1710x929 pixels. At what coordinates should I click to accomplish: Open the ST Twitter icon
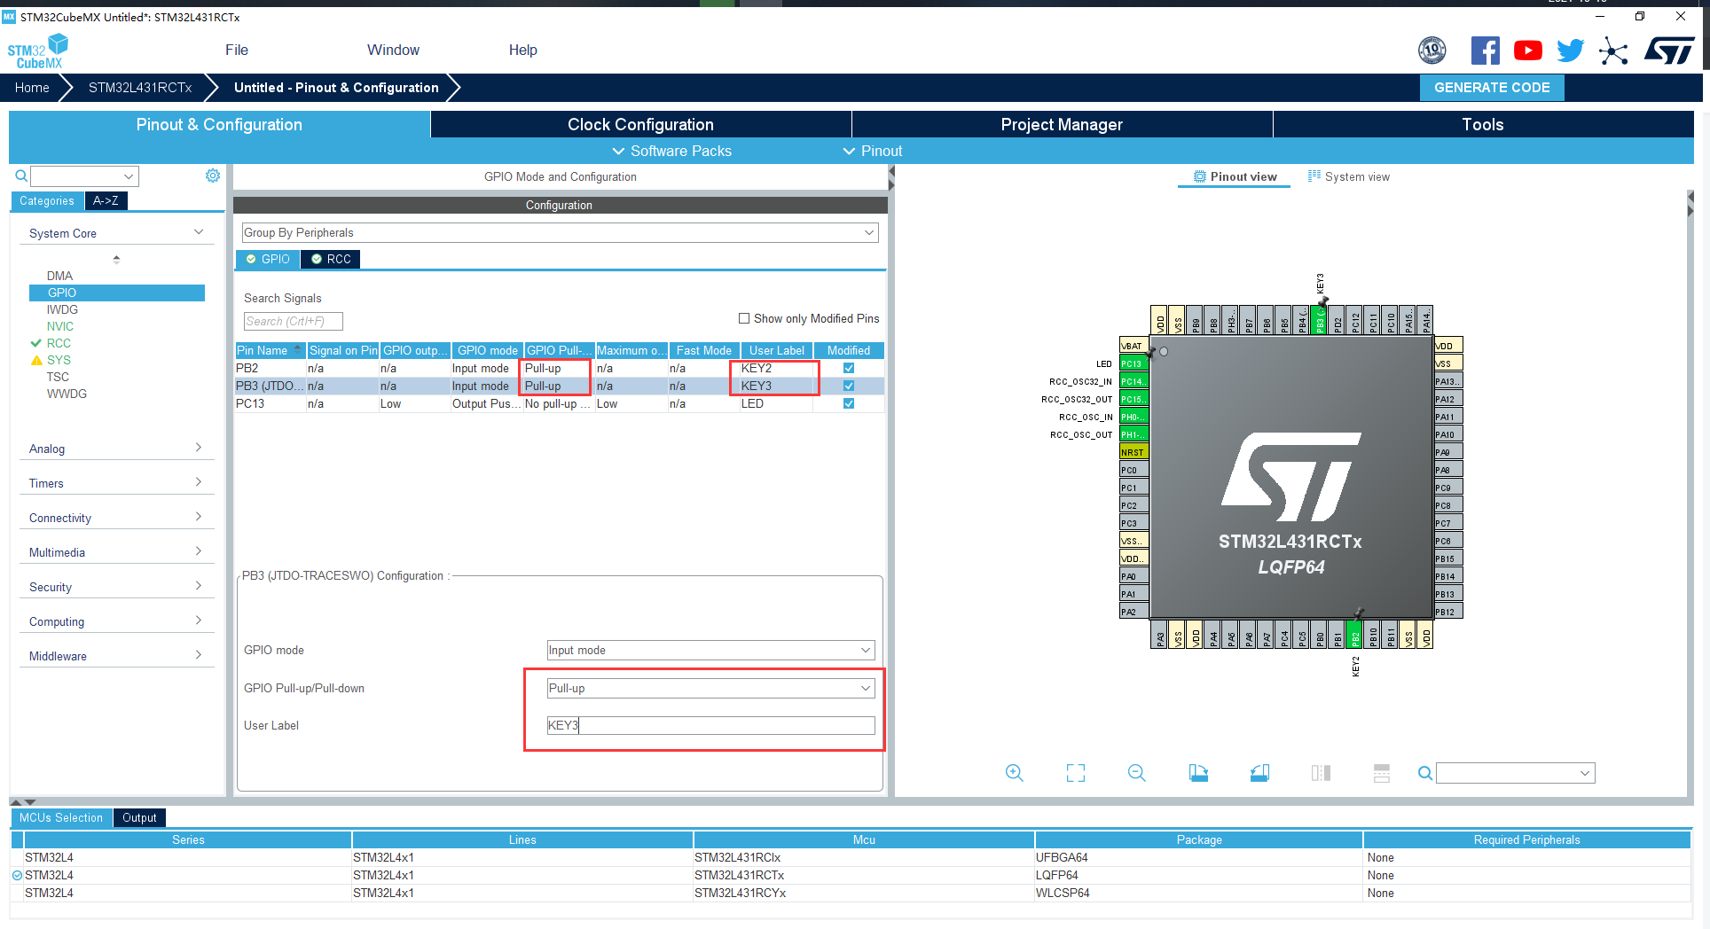(x=1570, y=51)
